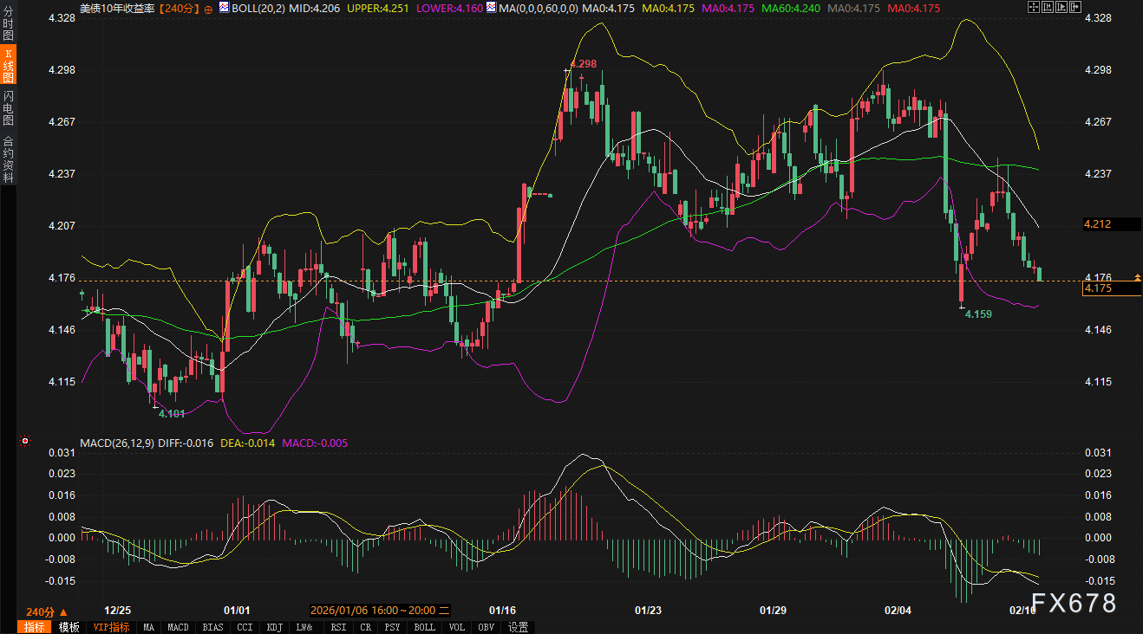Click the orange circled-plus icon beside 240分
Screen dimensions: 1143x634
coord(208,8)
